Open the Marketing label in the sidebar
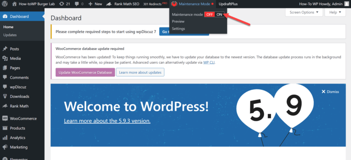The image size is (351, 160). 19,147
